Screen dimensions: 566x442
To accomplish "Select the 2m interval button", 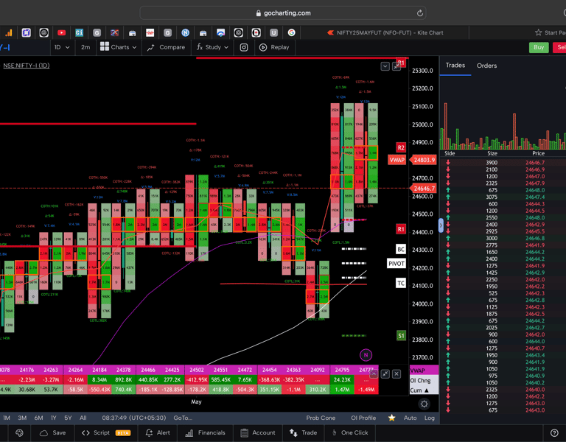I will pos(85,47).
